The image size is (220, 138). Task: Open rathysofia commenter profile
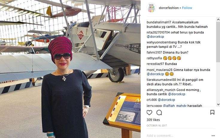point(154,58)
